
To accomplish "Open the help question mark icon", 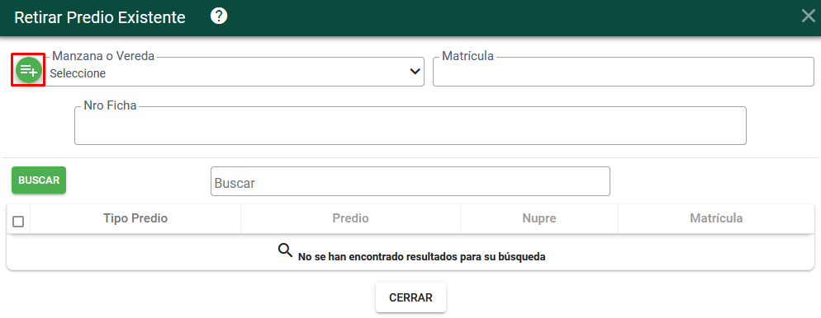I will 219,16.
